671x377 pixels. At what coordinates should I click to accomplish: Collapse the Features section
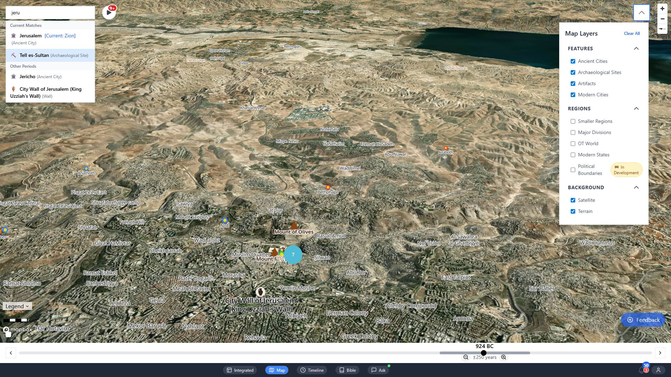[636, 49]
